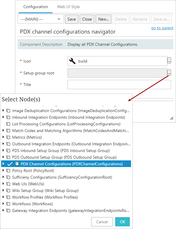Switch to the Web UI Style tab
This screenshot has height=229, width=176.
click(x=68, y=7)
